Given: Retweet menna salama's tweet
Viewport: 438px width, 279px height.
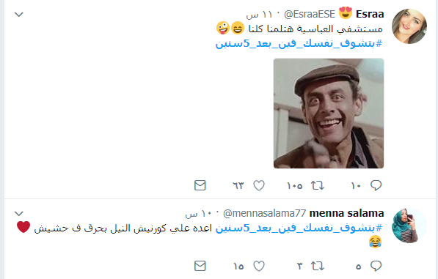Looking at the screenshot, I should click(x=318, y=266).
